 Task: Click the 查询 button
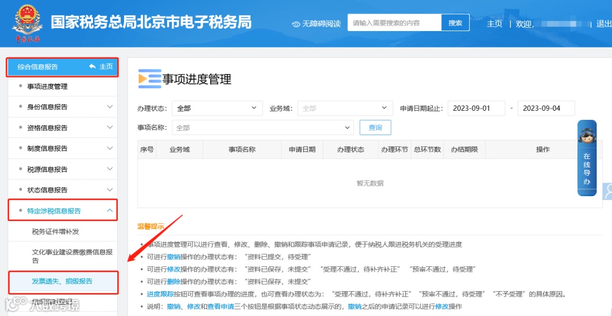coord(375,128)
